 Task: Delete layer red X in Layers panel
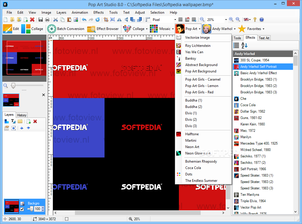point(35,121)
